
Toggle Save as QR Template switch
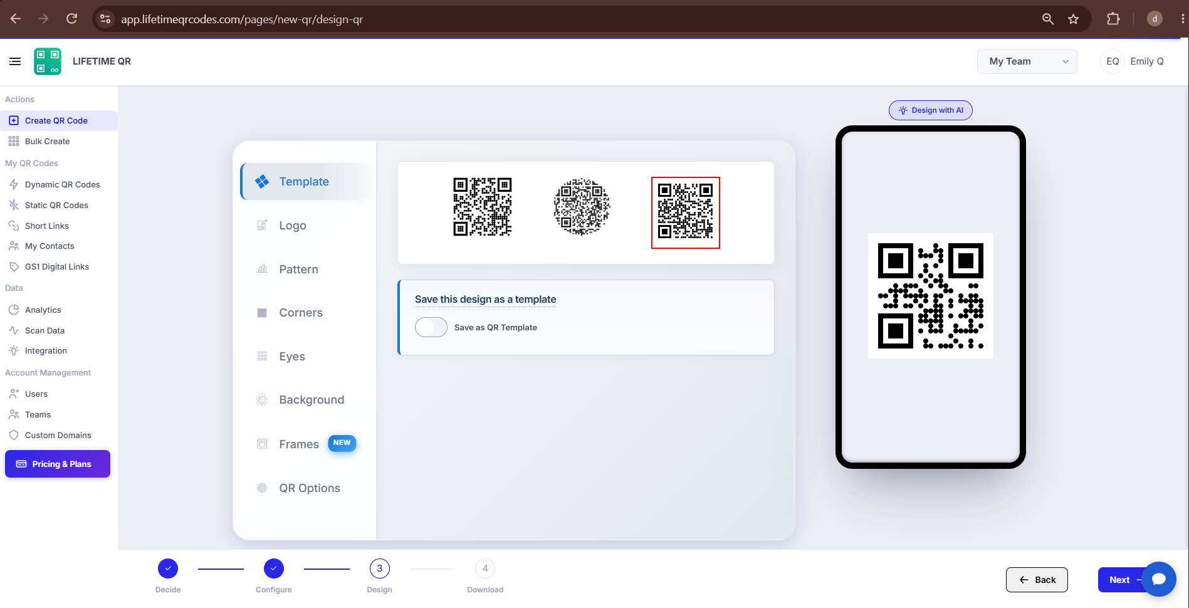tap(431, 327)
